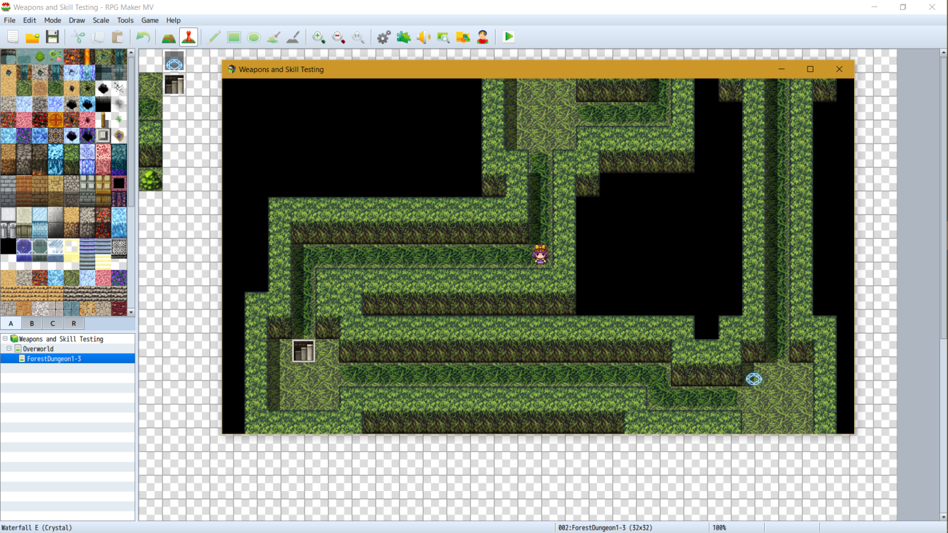
Task: Click the crystal teleport event in the map editor
Action: click(175, 61)
